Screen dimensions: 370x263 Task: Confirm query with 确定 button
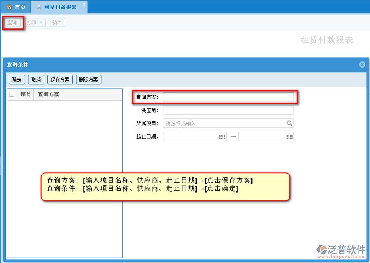(17, 80)
